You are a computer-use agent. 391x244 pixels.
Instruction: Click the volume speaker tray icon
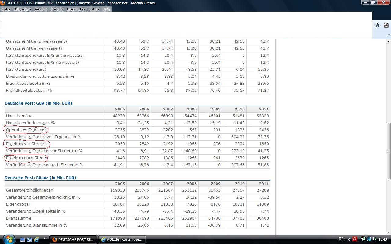tap(374, 239)
